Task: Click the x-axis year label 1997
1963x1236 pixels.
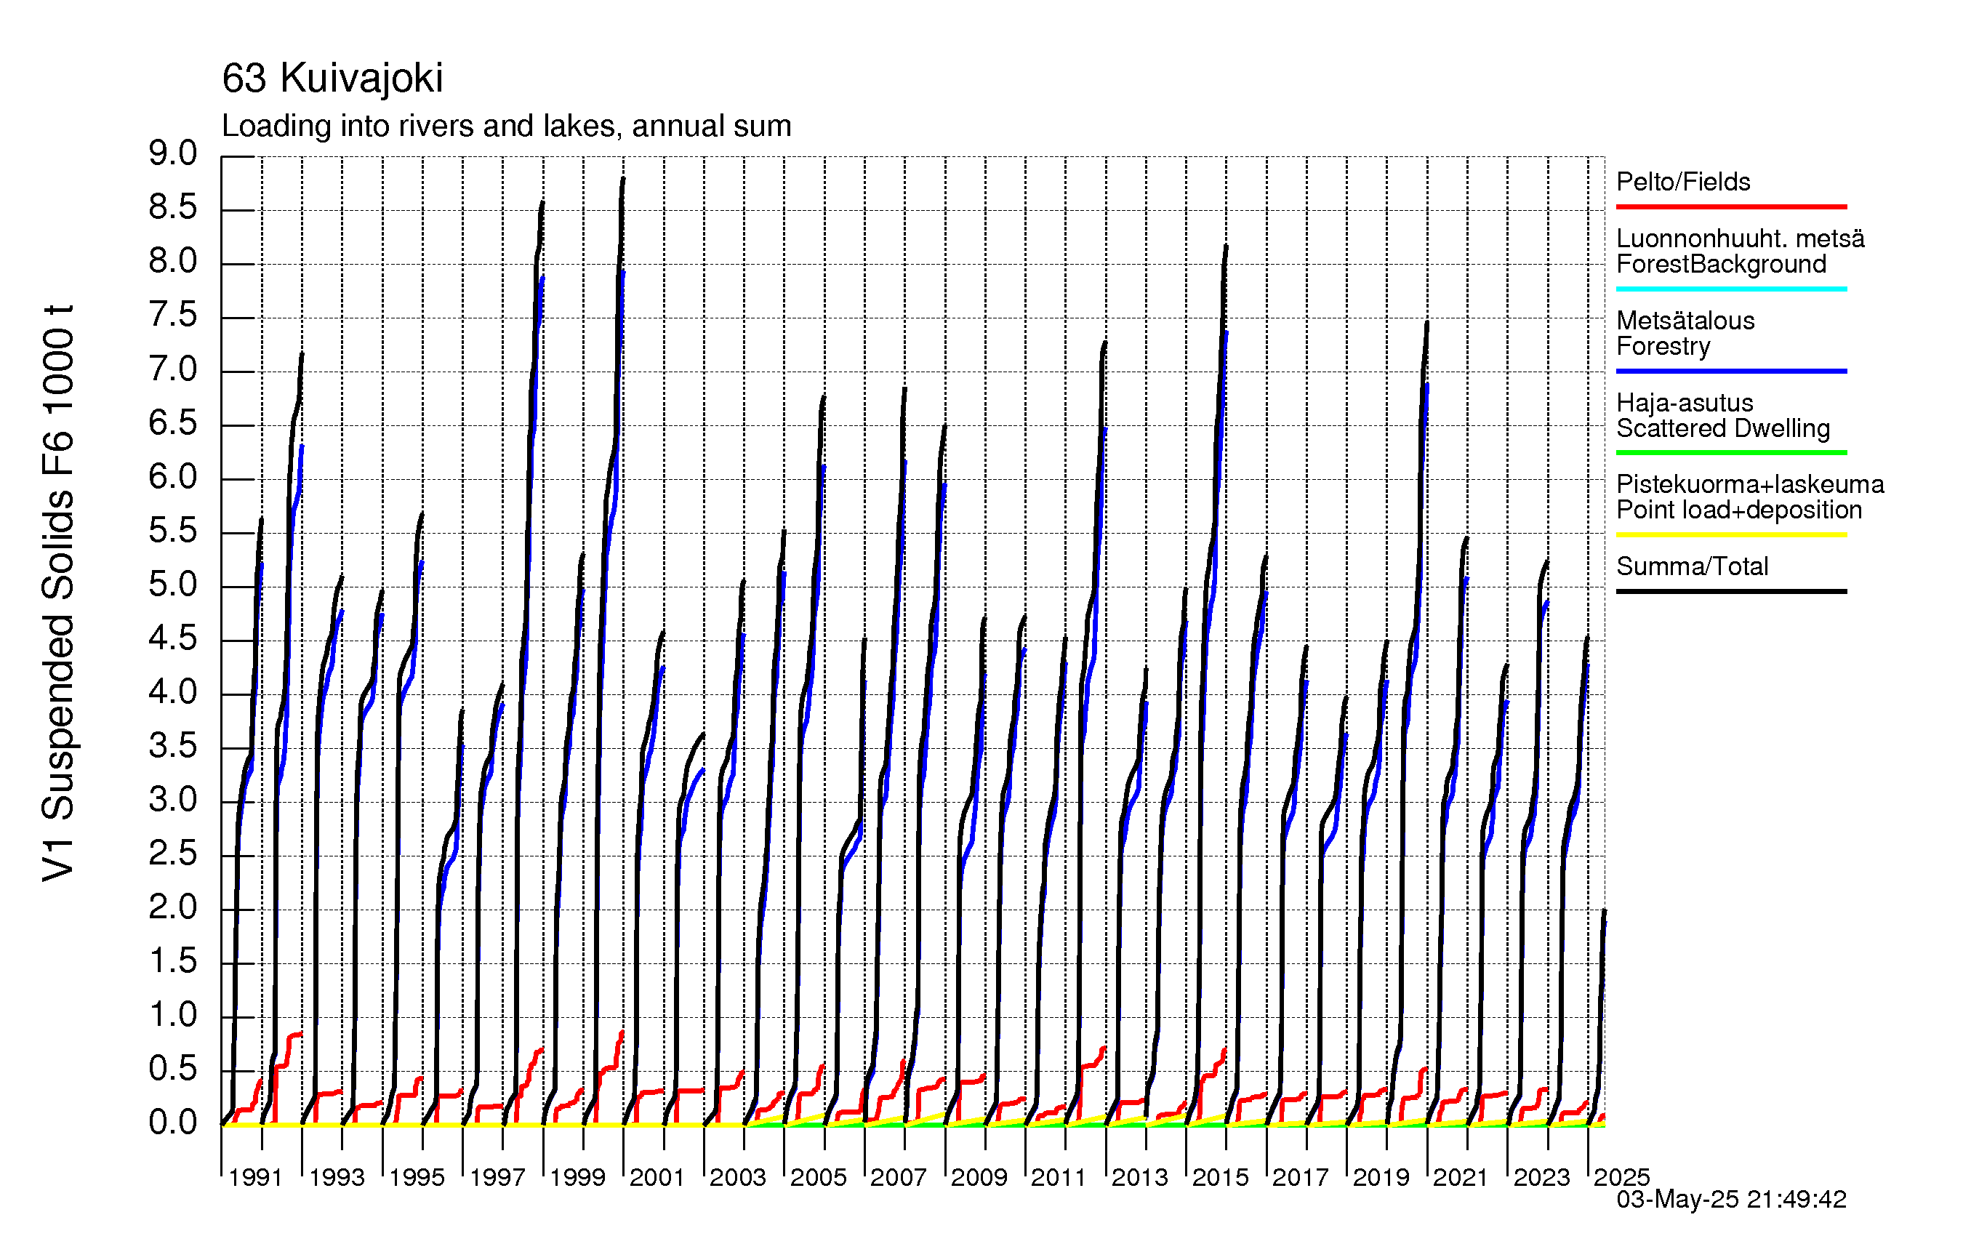Action: pos(497,1177)
